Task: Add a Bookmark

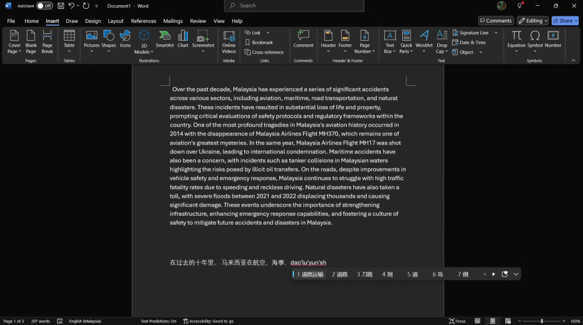Action: click(x=259, y=43)
